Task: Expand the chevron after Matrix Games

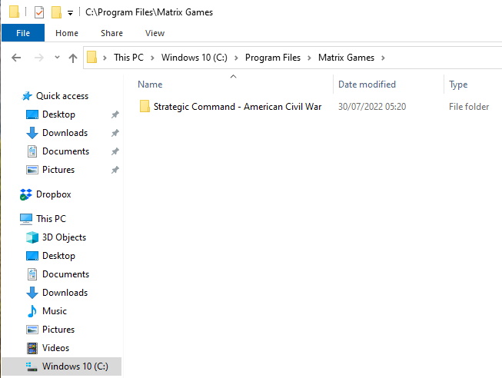Action: (383, 58)
